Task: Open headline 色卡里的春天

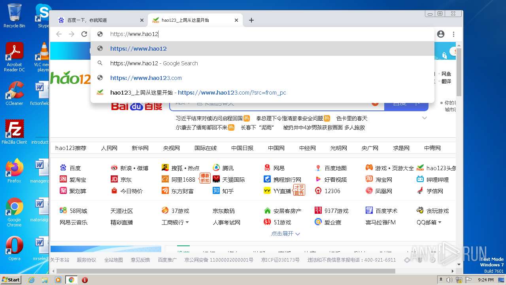Action: [352, 118]
